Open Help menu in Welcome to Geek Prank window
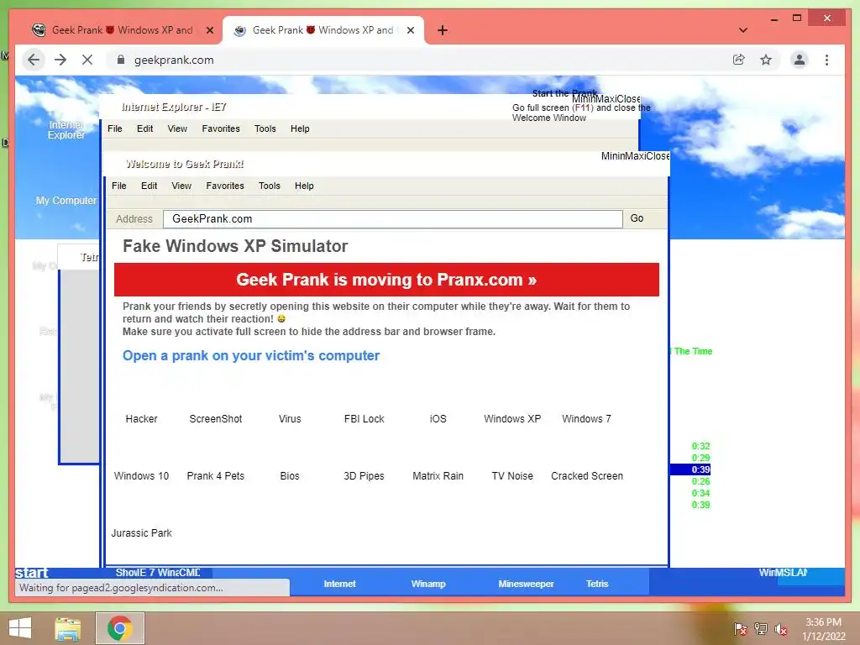Viewport: 860px width, 645px height. coord(304,186)
